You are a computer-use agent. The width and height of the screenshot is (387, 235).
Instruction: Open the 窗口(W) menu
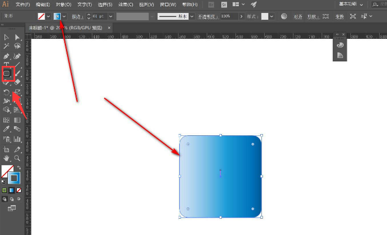coord(168,5)
